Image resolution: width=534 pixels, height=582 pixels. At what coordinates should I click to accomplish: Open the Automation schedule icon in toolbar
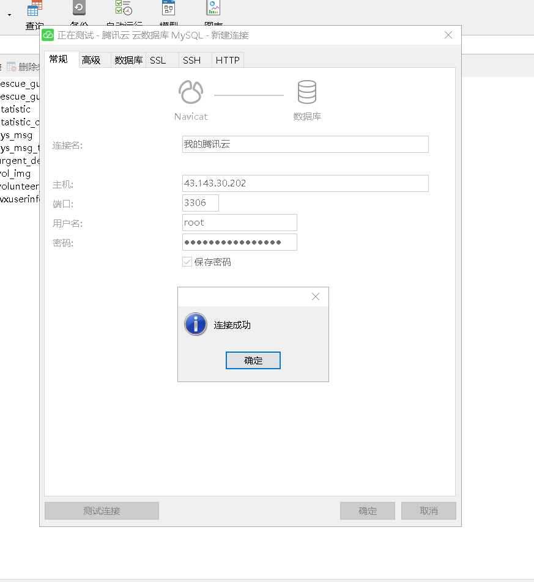[124, 8]
